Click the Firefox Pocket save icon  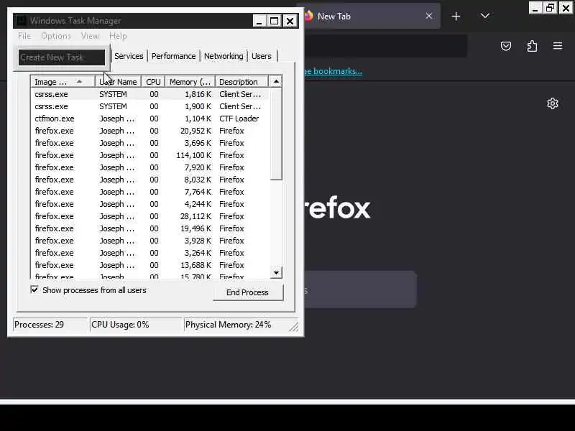506,46
